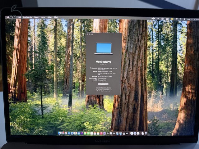Open Finder from the Dock

(59, 133)
